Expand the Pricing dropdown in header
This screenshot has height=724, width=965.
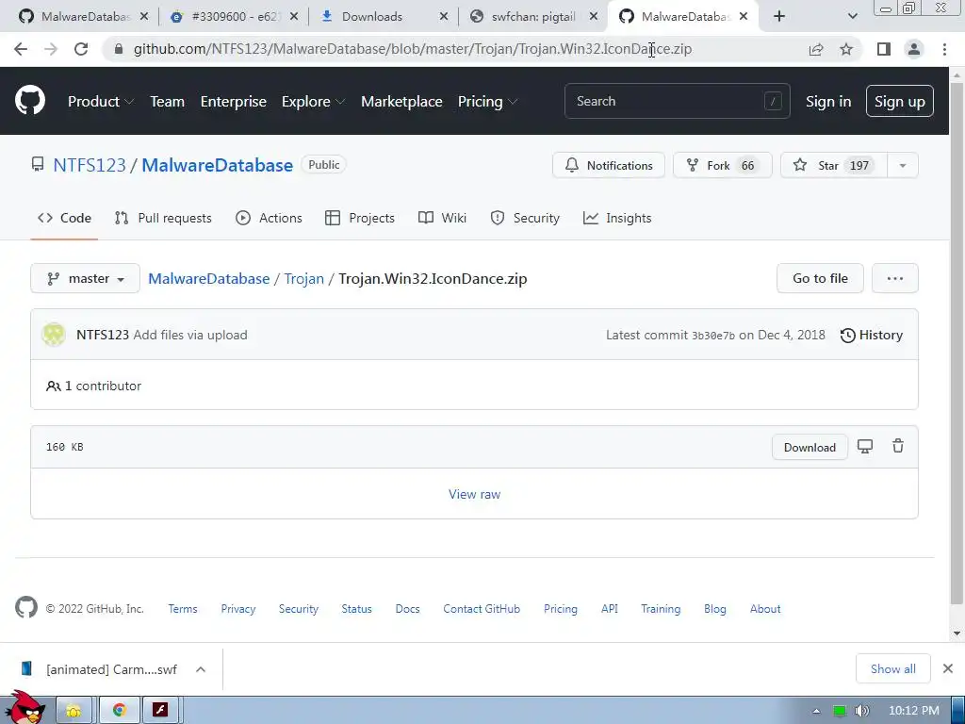pos(487,102)
